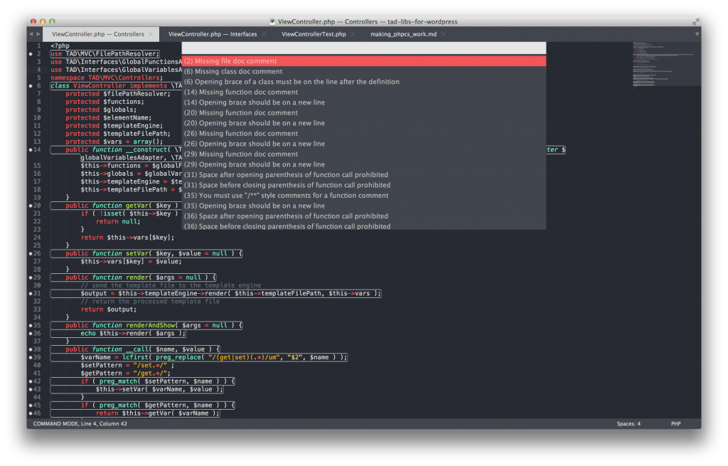The image size is (728, 466).
Task: Close the ViewController.php — Controllers tab
Action: [x=151, y=34]
